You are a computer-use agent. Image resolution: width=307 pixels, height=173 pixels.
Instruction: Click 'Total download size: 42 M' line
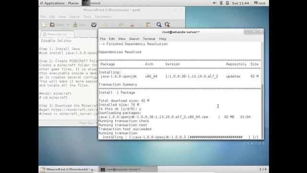coord(124,100)
